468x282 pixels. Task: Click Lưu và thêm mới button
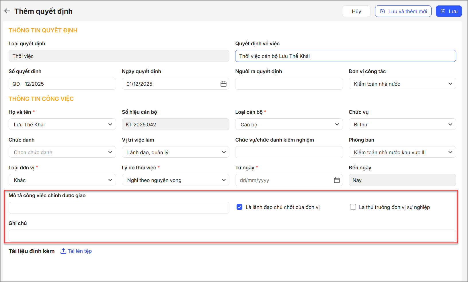coord(403,11)
